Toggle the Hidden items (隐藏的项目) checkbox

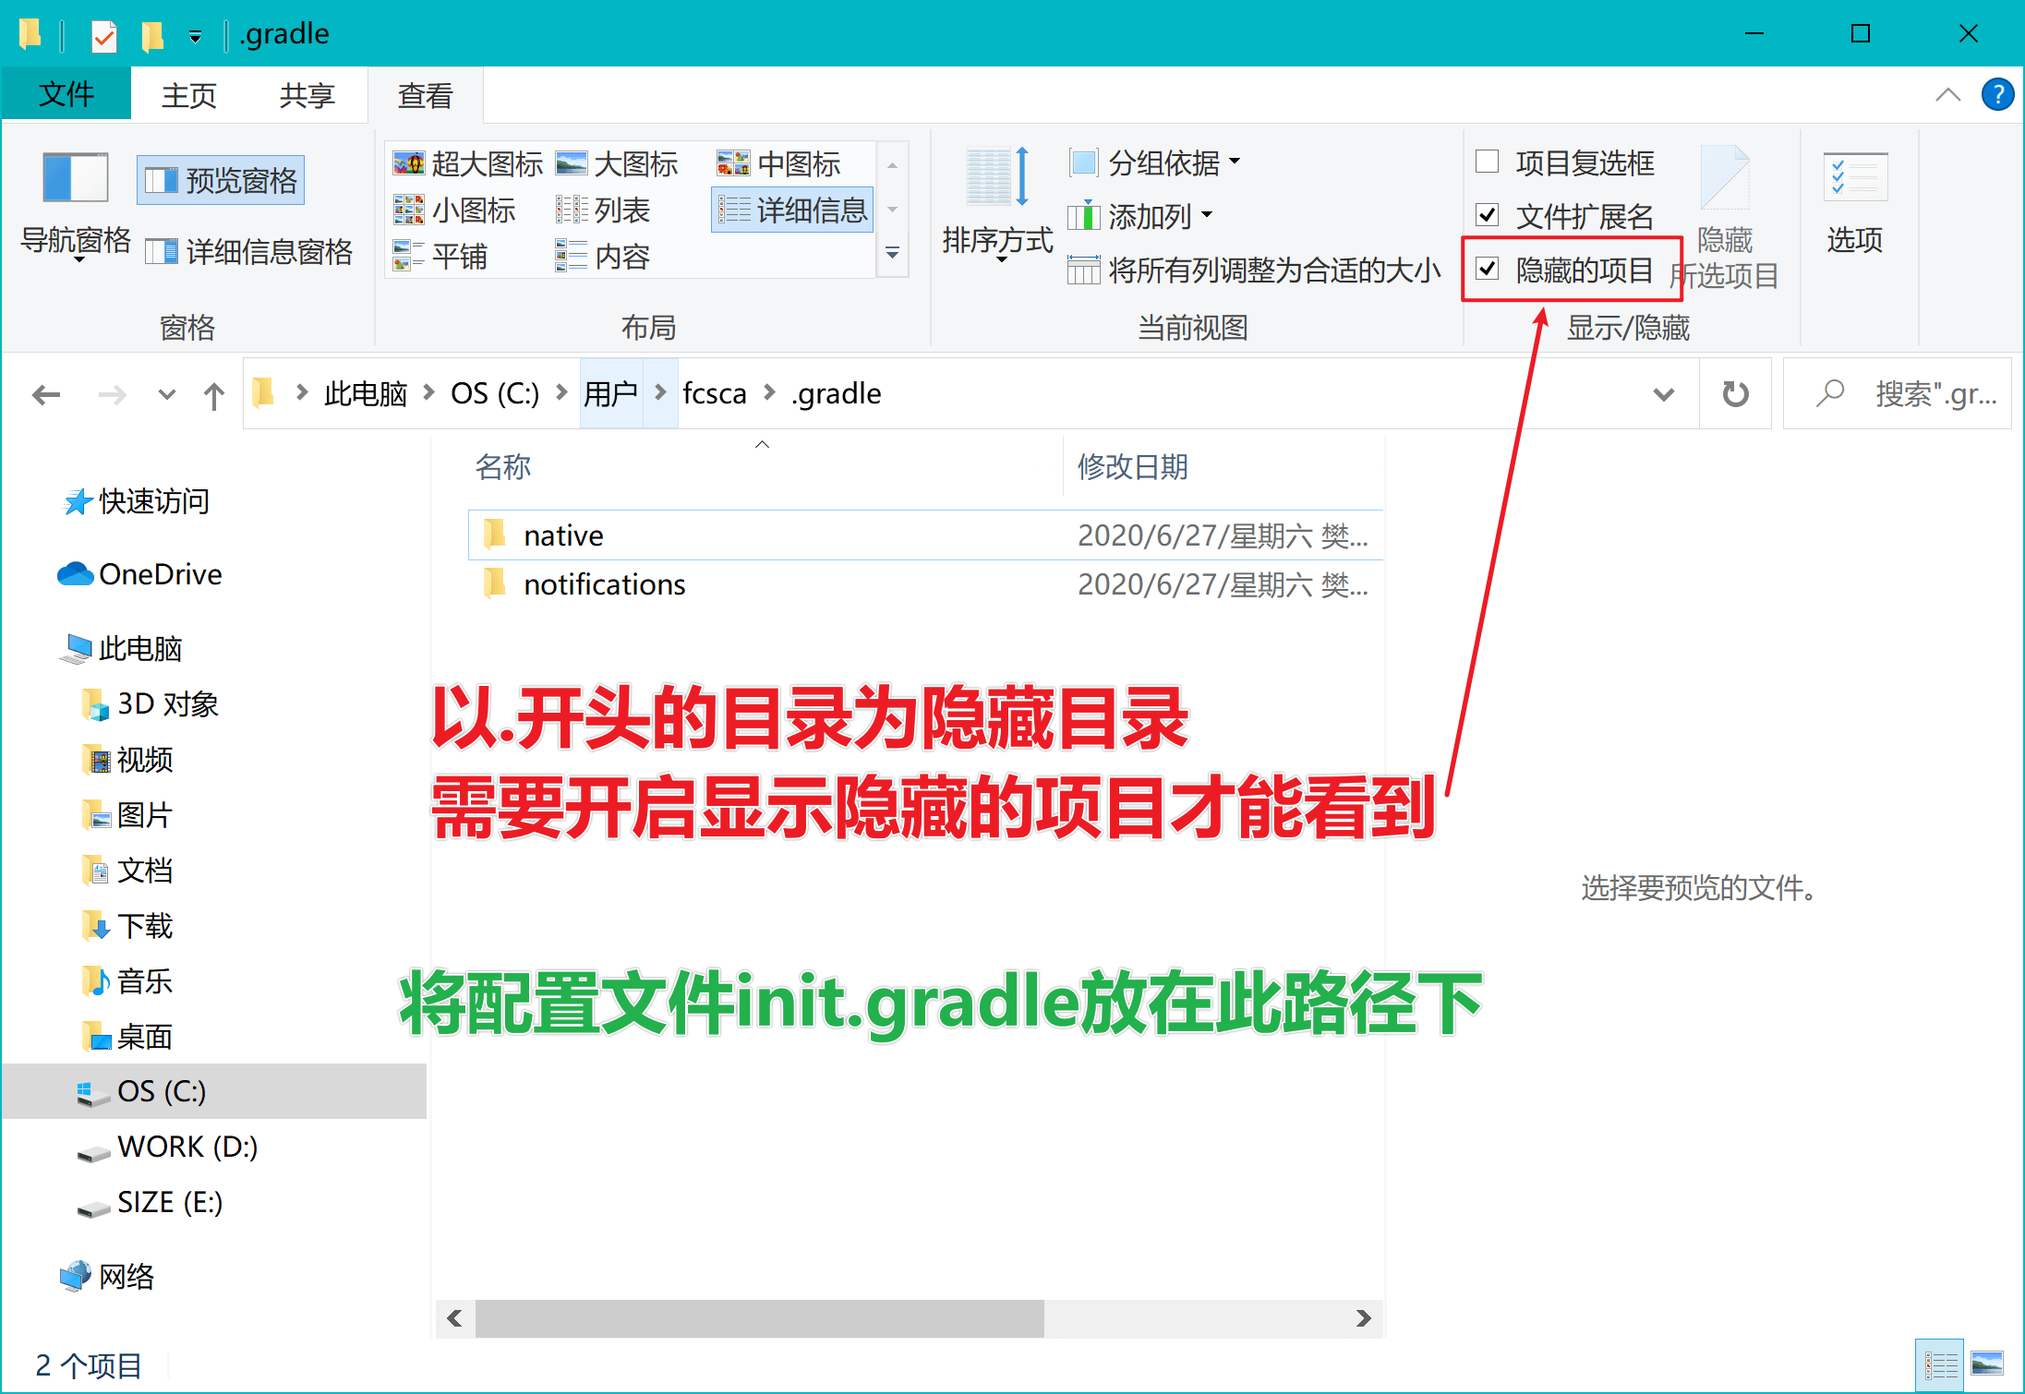(1487, 269)
